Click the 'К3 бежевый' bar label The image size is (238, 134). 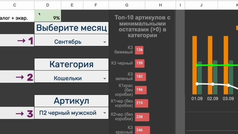pyautogui.click(x=123, y=50)
